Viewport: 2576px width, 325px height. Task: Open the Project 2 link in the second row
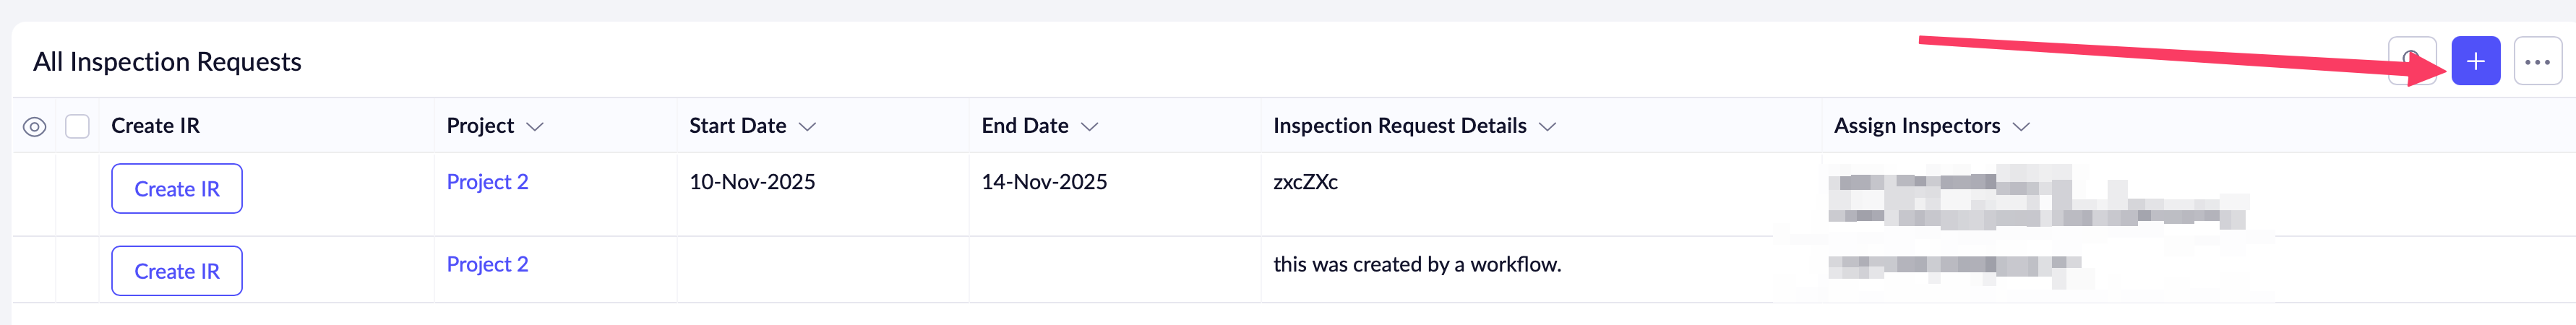coord(487,264)
